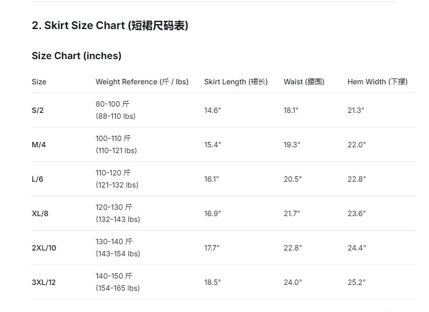Select the XL/8 size cell
Image resolution: width=429 pixels, height=312 pixels.
[x=40, y=214]
